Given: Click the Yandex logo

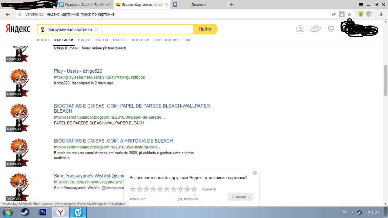Looking at the screenshot, I should click(x=18, y=29).
